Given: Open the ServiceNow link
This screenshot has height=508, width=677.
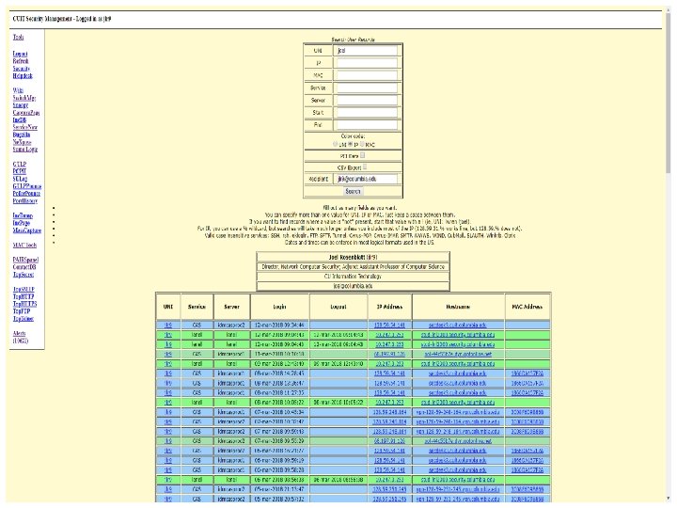Looking at the screenshot, I should (x=25, y=127).
